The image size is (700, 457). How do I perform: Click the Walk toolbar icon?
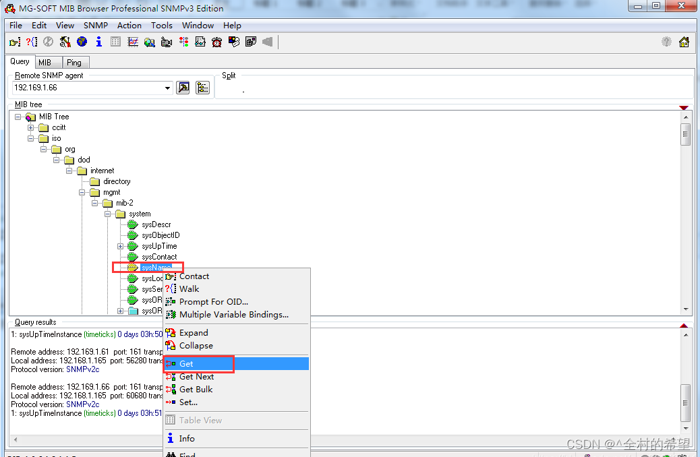[x=31, y=42]
